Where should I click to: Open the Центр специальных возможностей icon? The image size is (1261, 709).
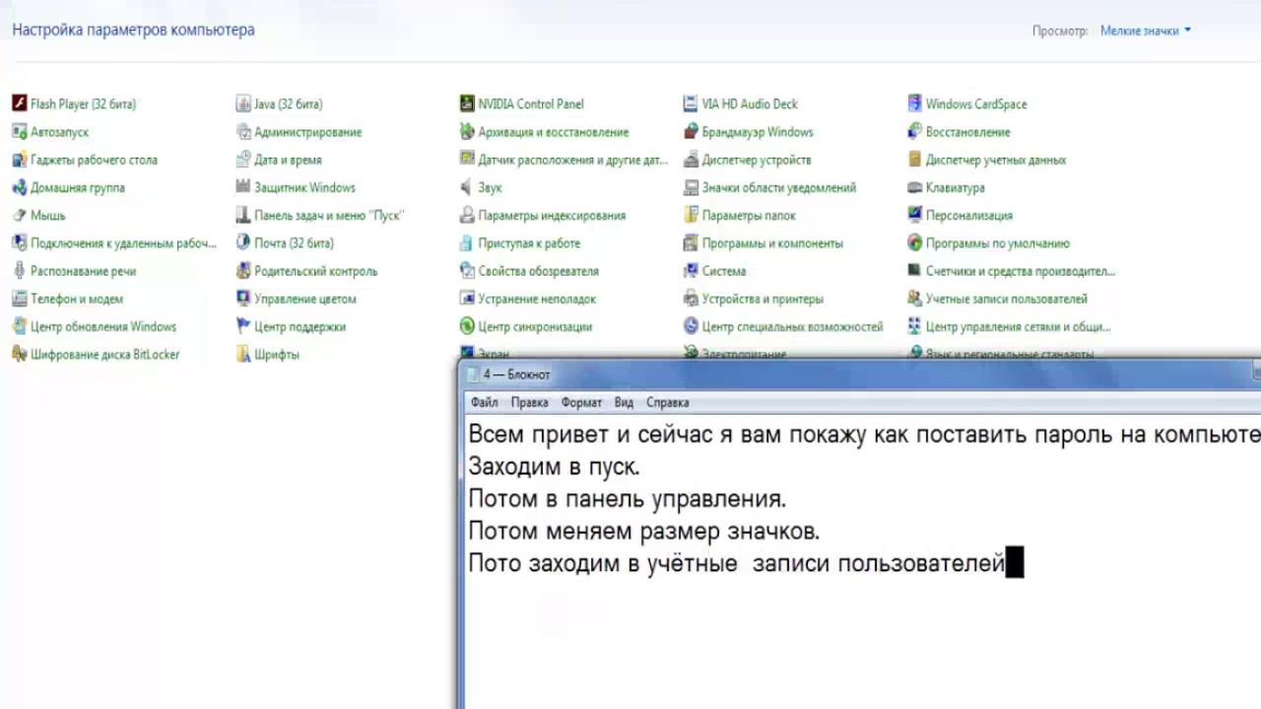pos(691,326)
